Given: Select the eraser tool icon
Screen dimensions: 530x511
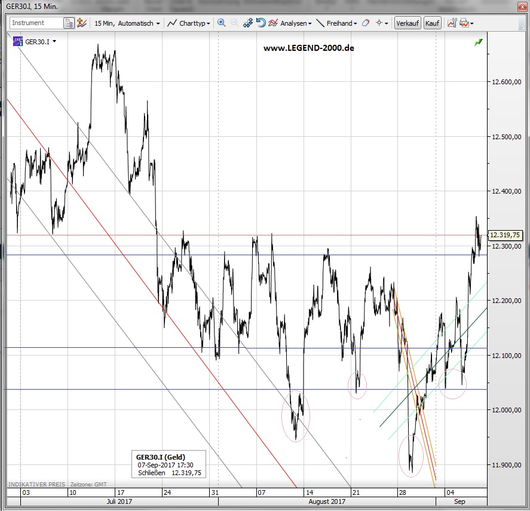Looking at the screenshot, I should [x=365, y=23].
